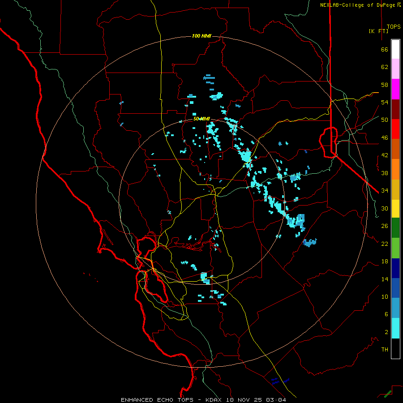Select the bright red legend swatch
The image size is (403, 403).
(x=395, y=129)
